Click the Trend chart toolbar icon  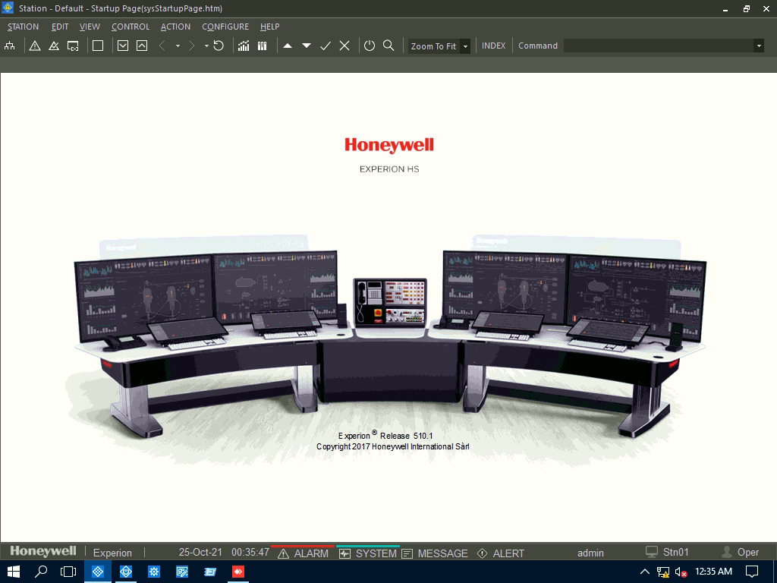point(244,46)
